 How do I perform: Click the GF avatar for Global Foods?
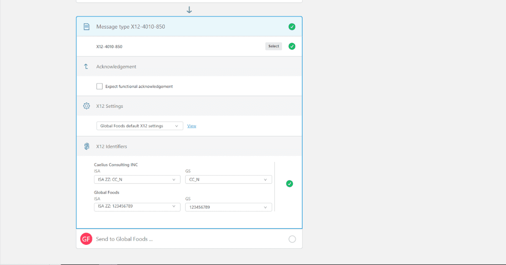click(86, 239)
